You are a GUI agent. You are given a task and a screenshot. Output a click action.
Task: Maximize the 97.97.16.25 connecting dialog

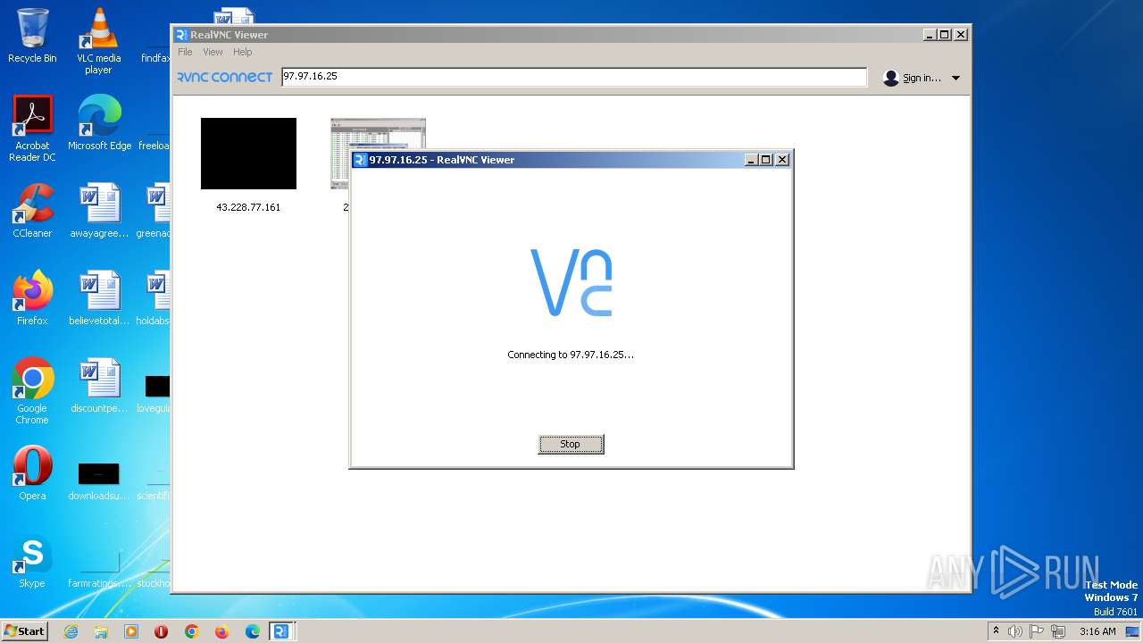coord(766,160)
